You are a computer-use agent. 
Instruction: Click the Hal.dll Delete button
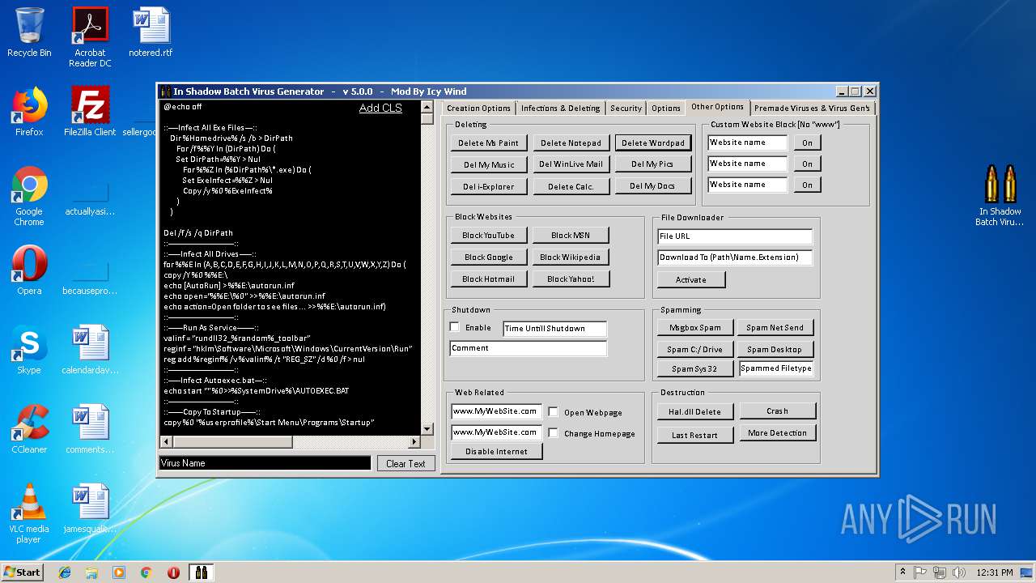coord(695,411)
